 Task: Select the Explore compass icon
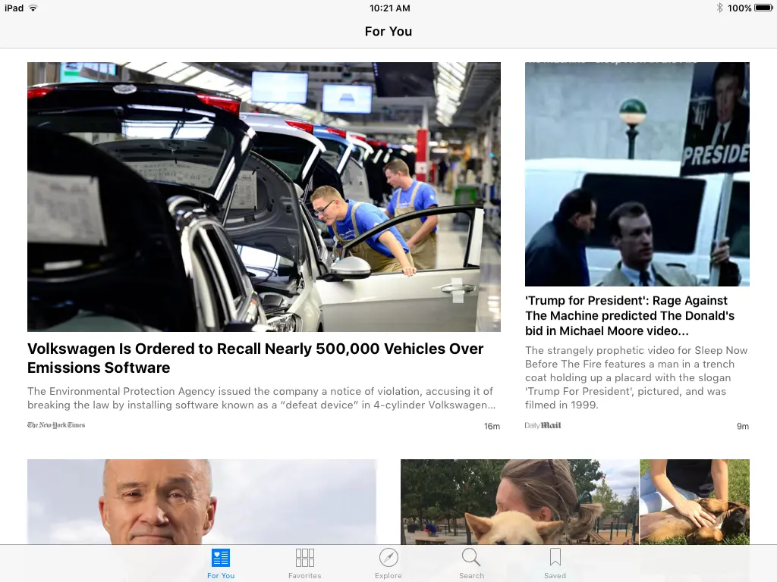pyautogui.click(x=388, y=558)
